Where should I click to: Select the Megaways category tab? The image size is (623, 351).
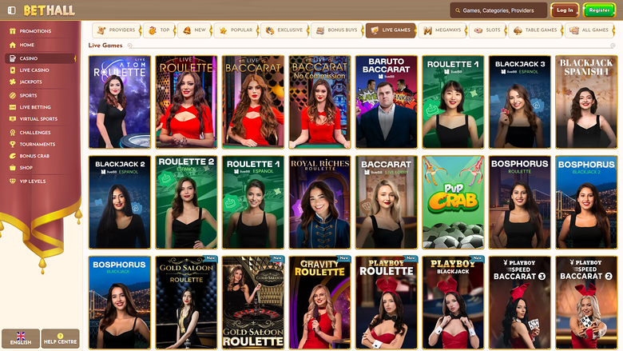tap(442, 30)
